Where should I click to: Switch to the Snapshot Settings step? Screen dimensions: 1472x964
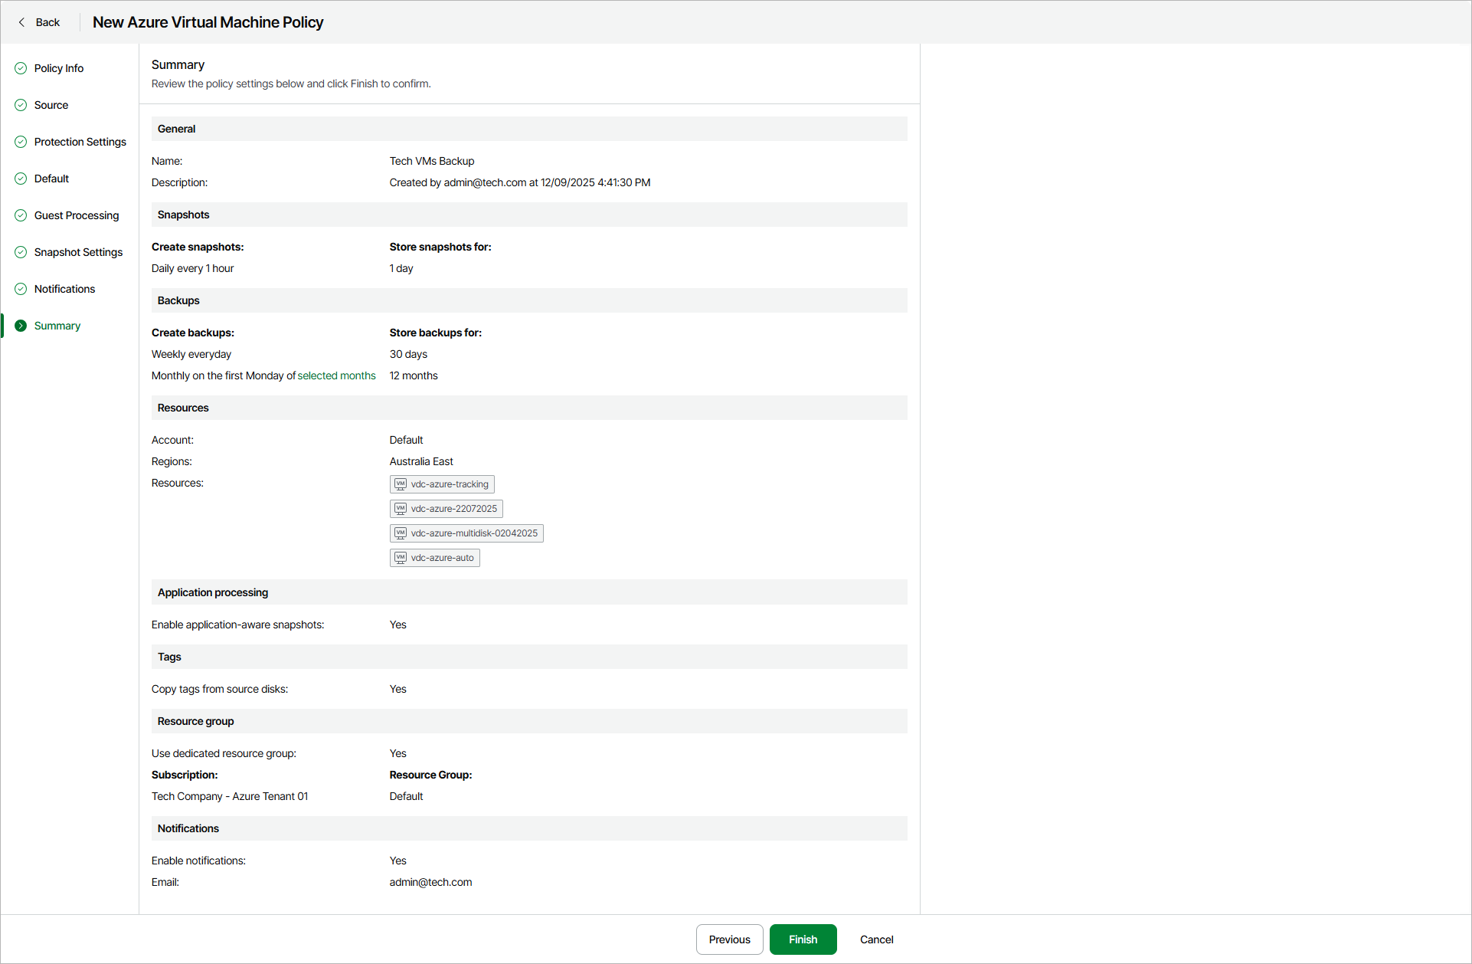pos(78,252)
